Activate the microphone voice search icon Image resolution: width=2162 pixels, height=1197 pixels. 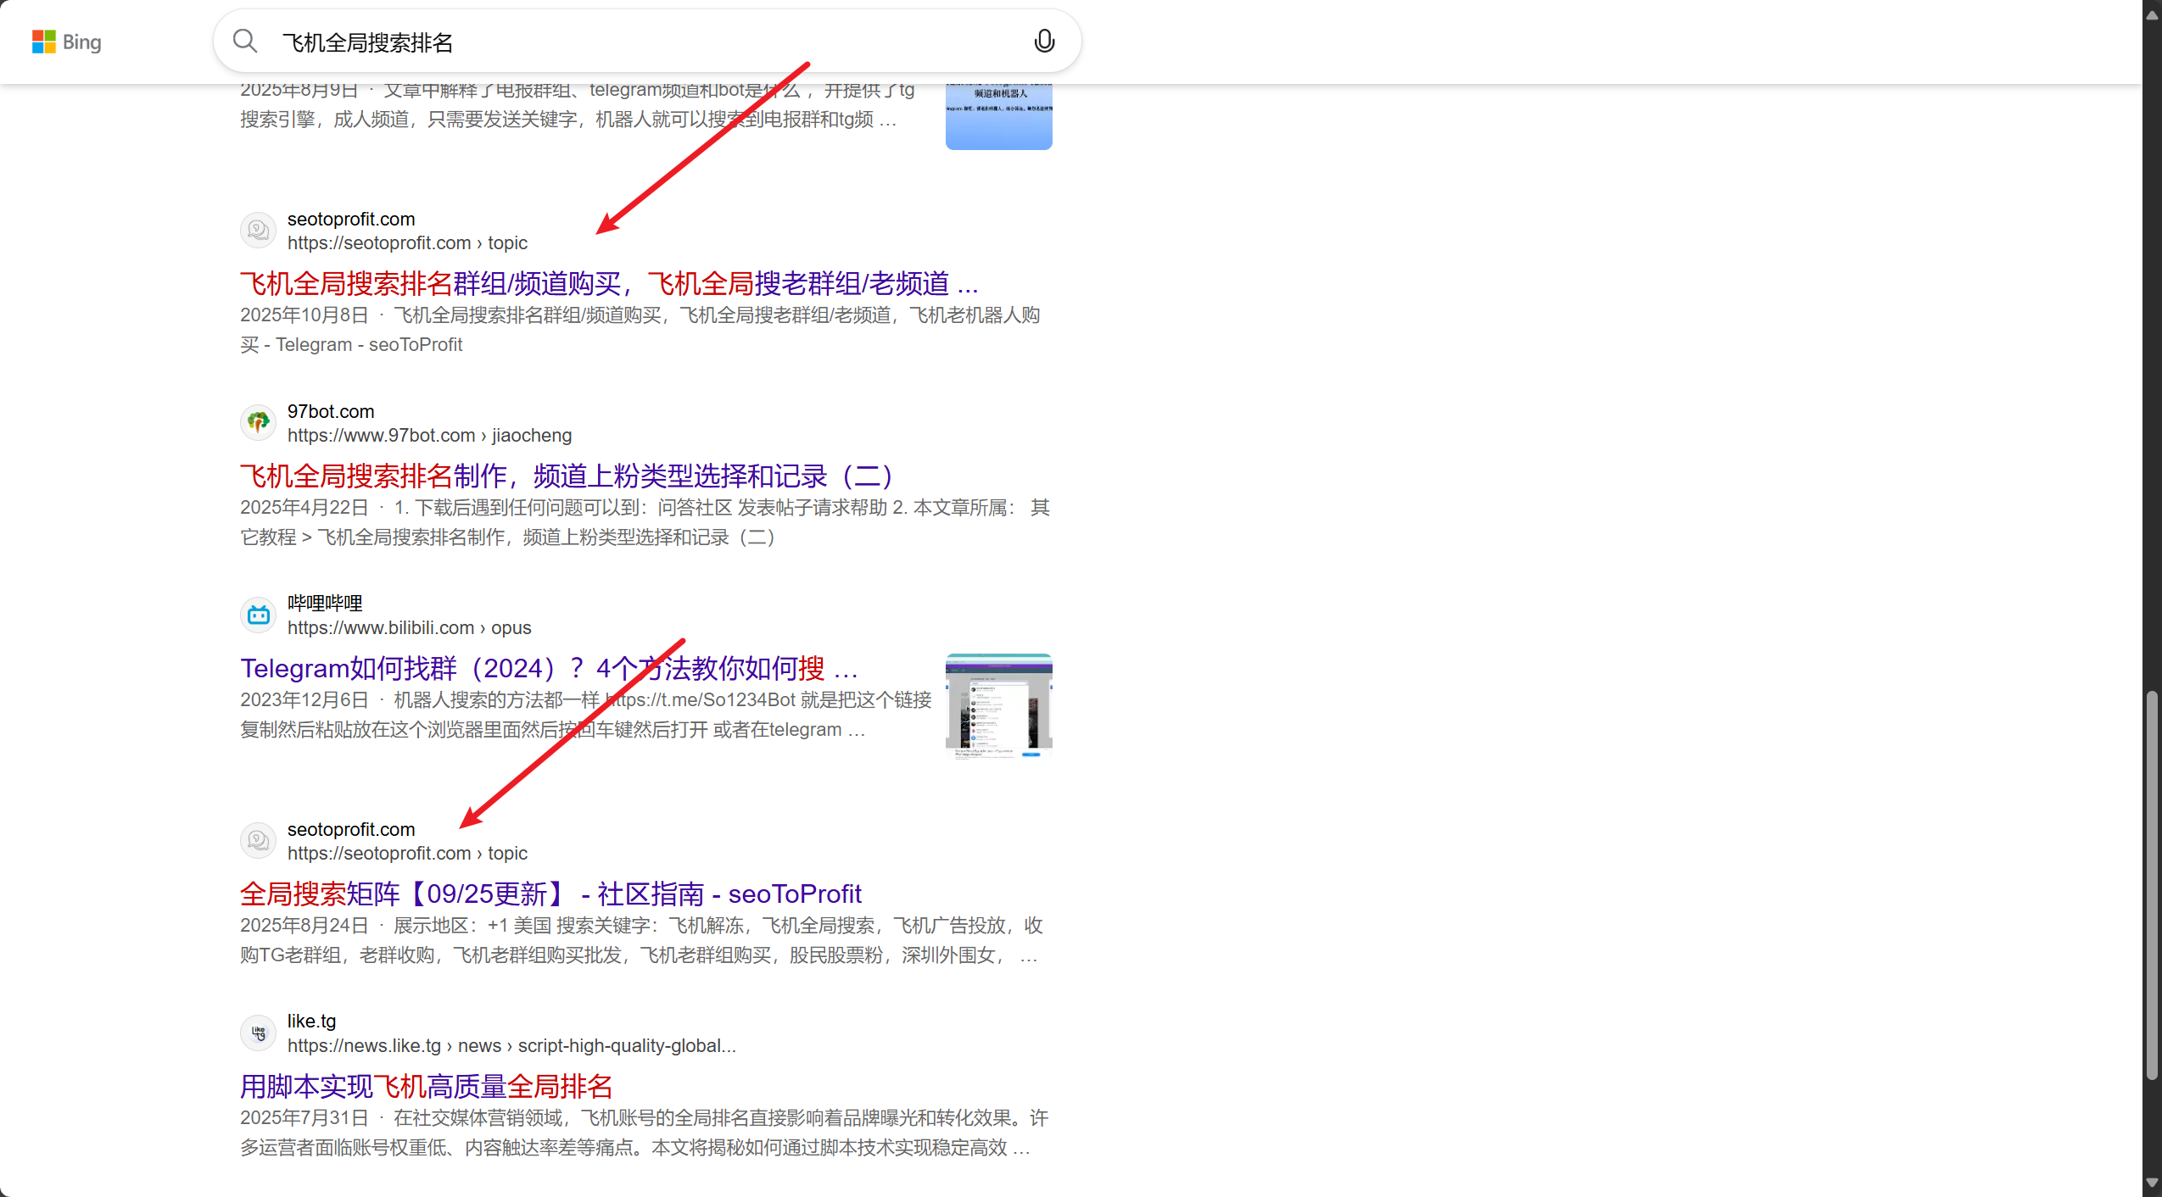[x=1044, y=41]
